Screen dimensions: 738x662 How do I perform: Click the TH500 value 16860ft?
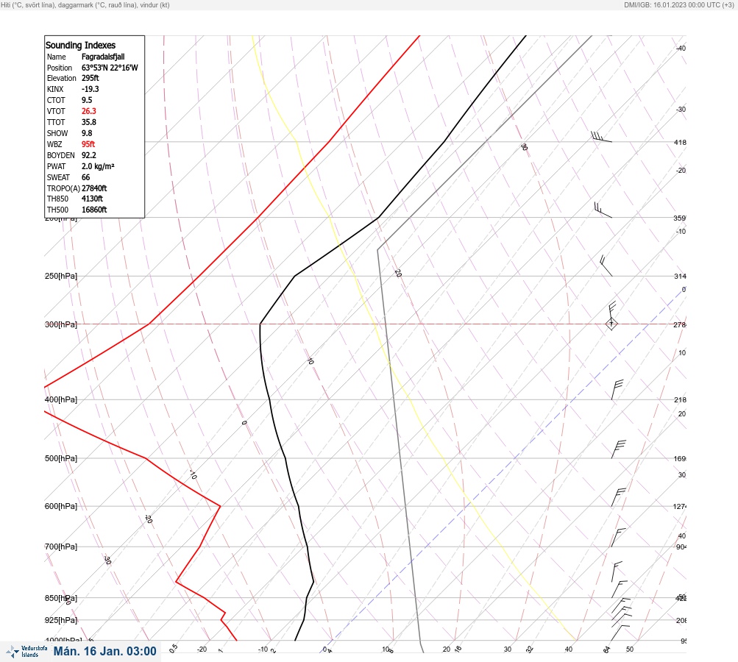point(94,210)
